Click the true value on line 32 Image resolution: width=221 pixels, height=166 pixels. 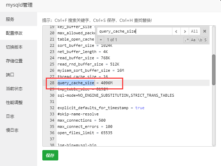(x=140, y=108)
